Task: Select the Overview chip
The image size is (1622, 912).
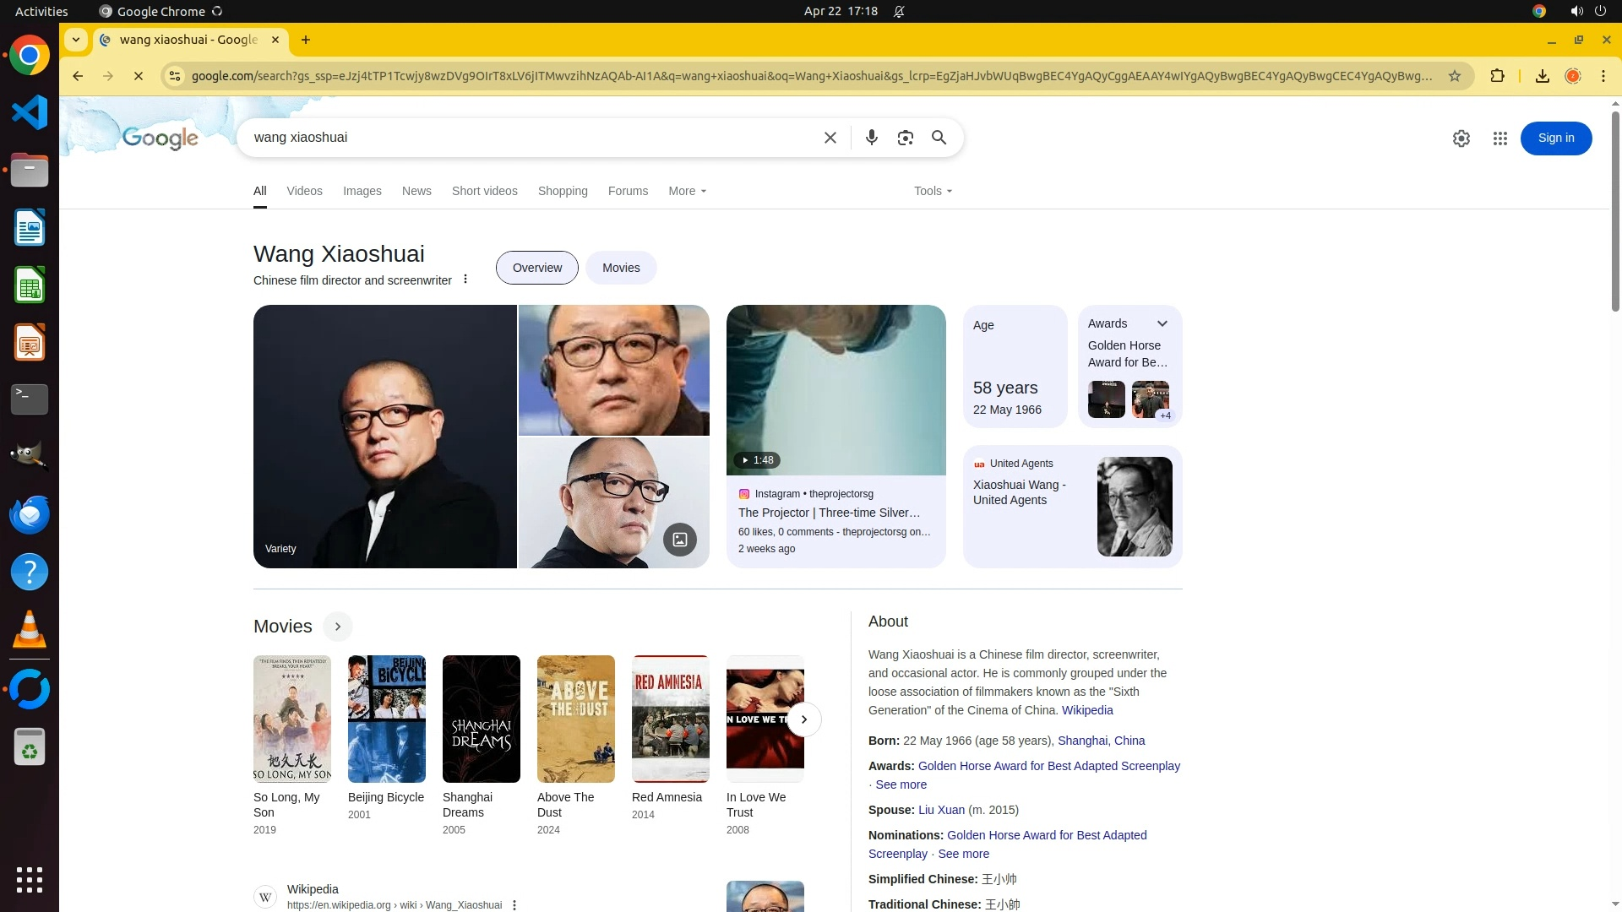Action: pyautogui.click(x=536, y=268)
